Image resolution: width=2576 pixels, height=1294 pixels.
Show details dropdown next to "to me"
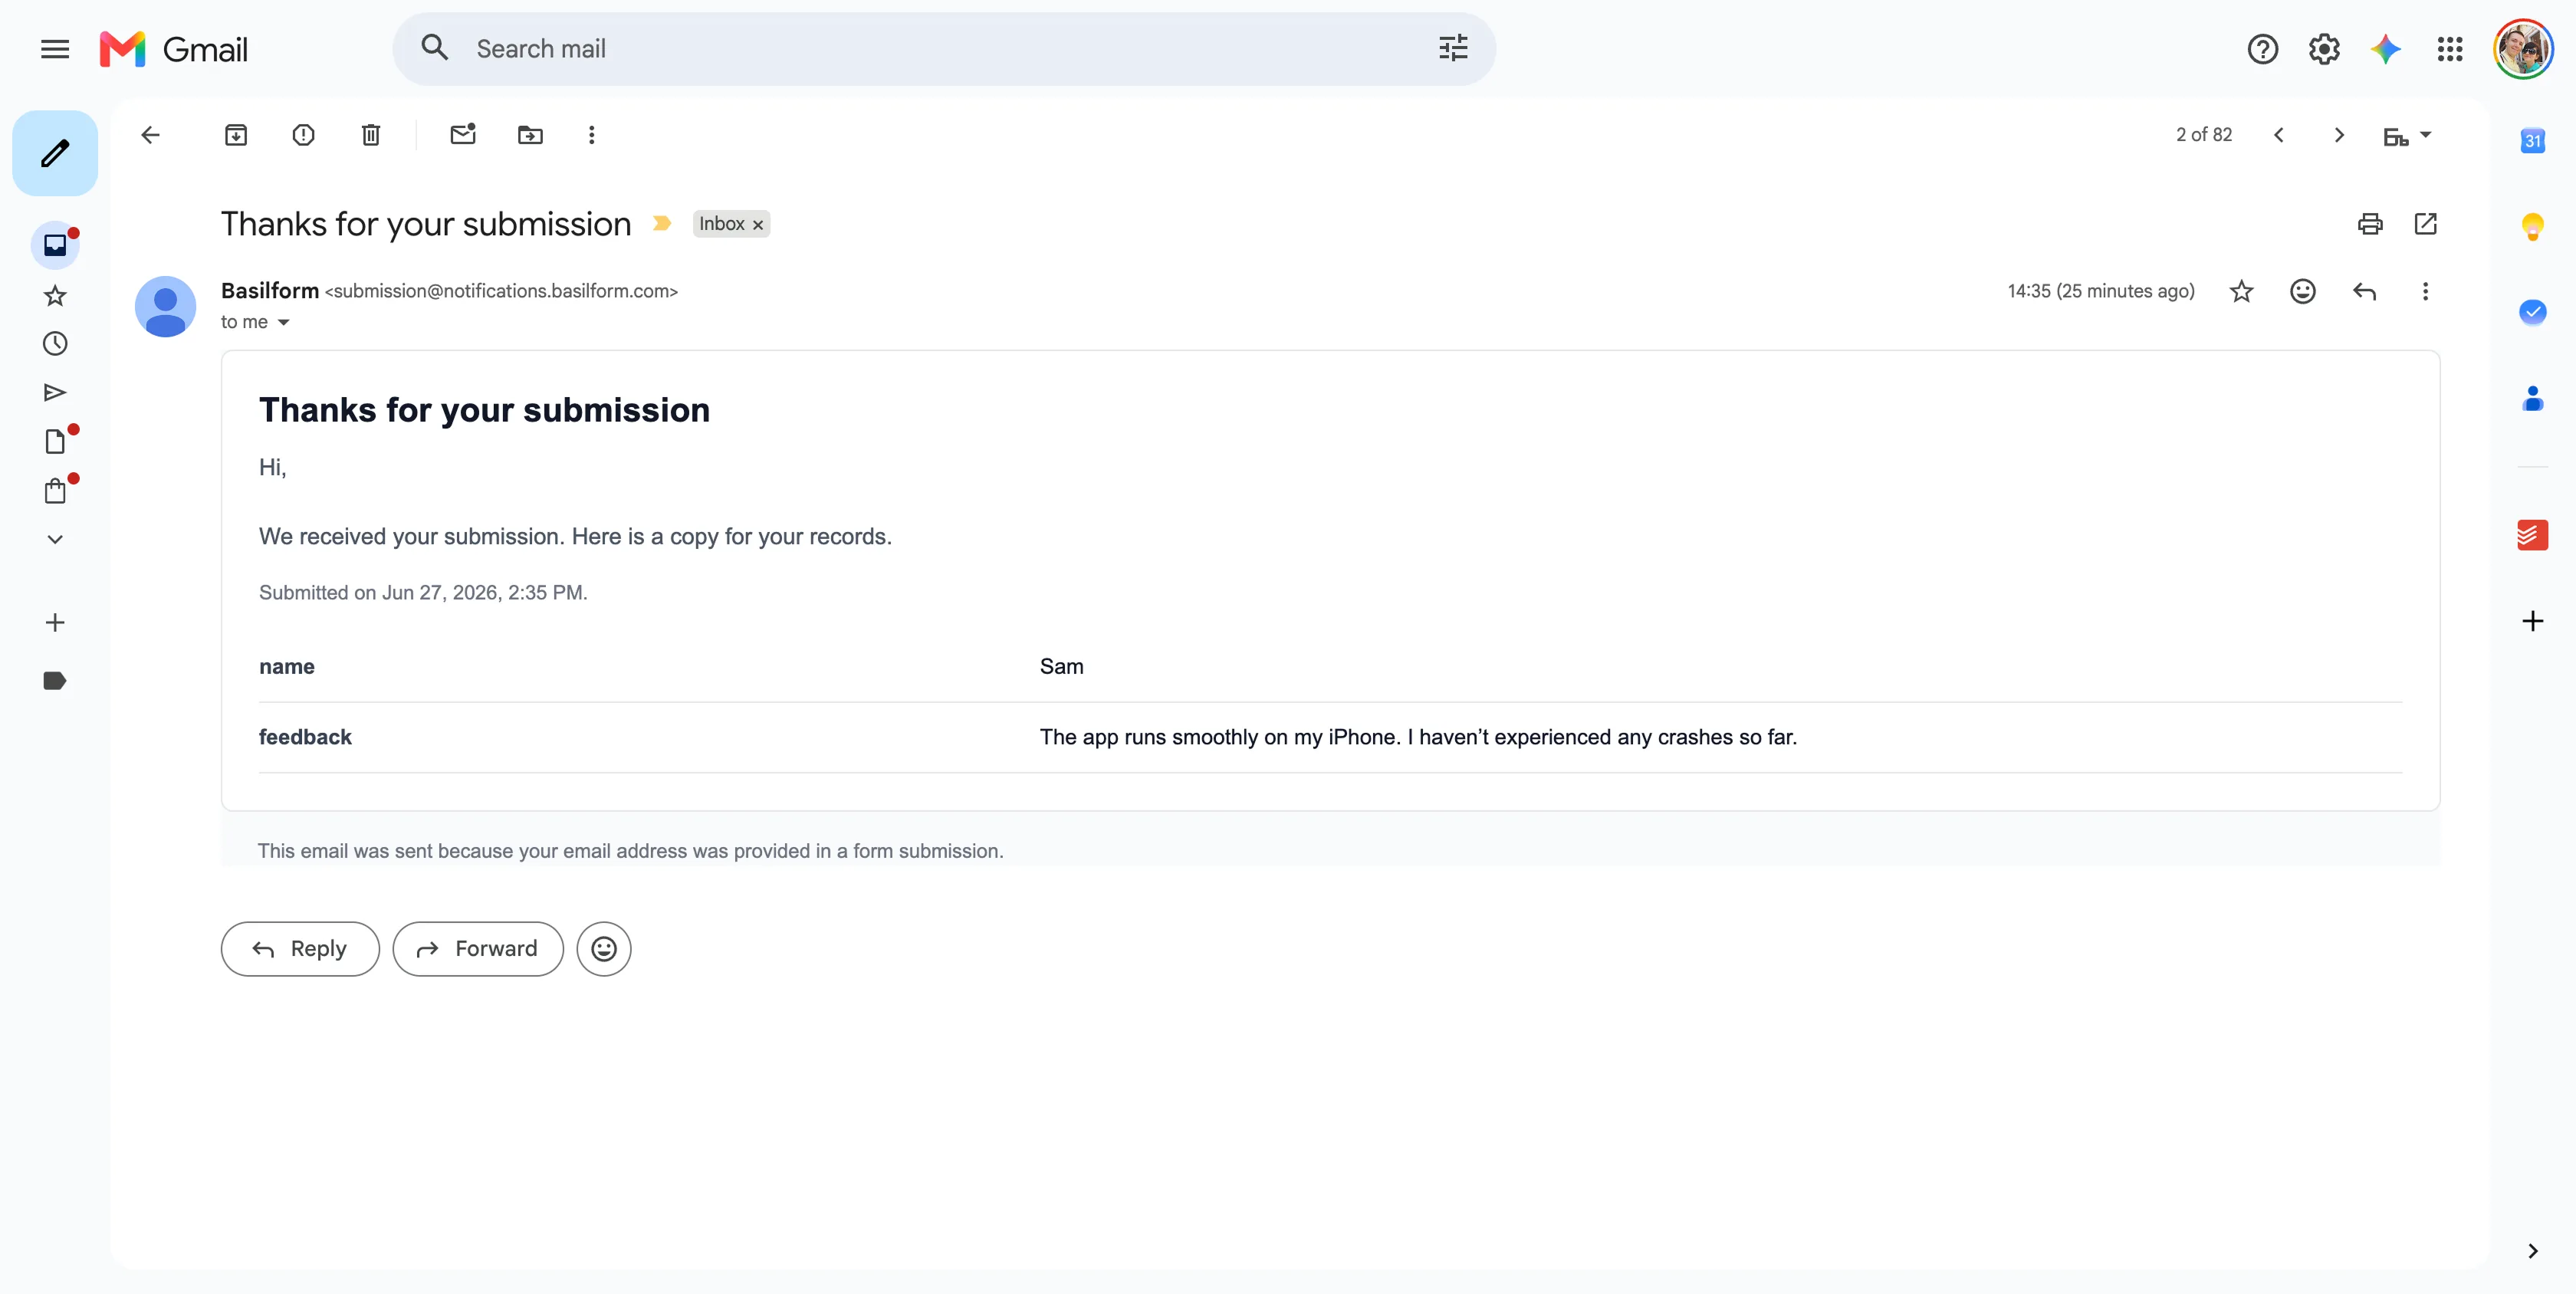(284, 322)
